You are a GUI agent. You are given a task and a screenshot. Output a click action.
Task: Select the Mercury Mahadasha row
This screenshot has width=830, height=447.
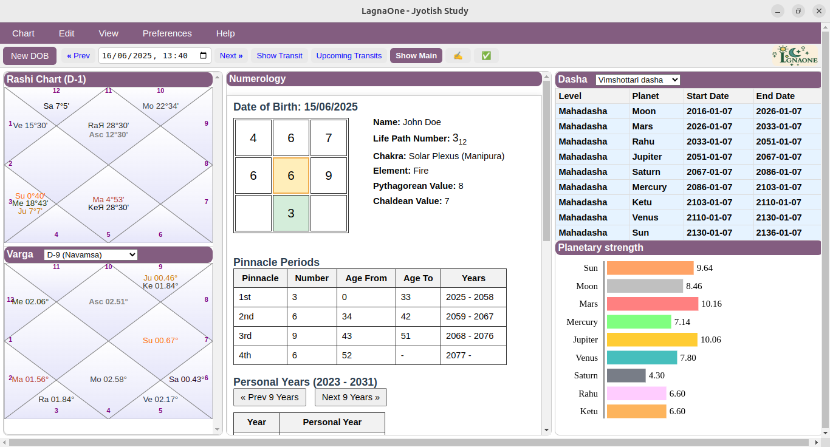coord(688,187)
